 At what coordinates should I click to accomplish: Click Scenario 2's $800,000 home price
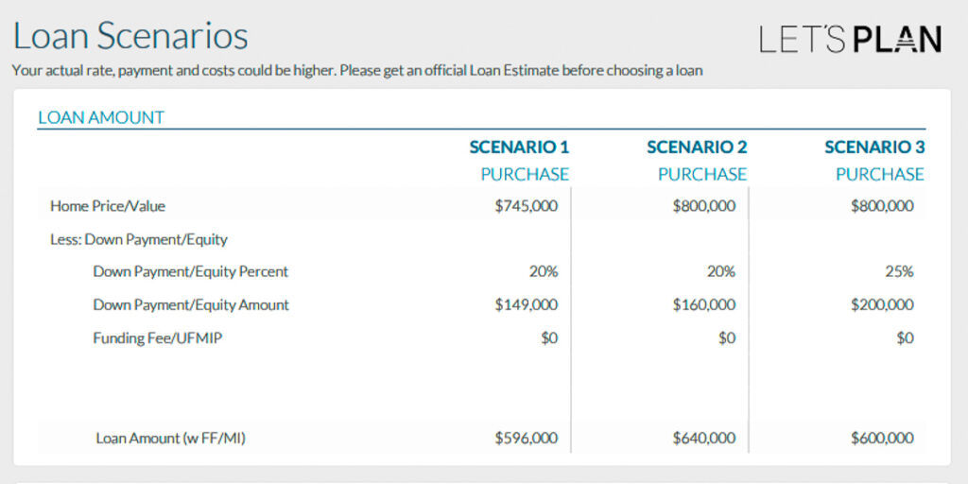click(704, 206)
